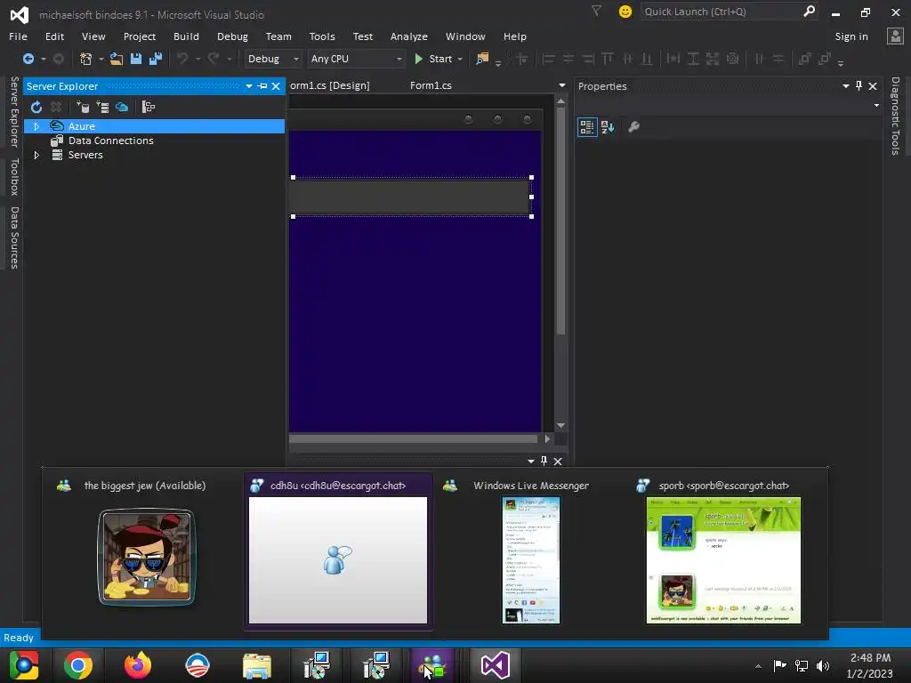Switch to the Form1.cs [Design] tab
911x683 pixels.
click(329, 85)
